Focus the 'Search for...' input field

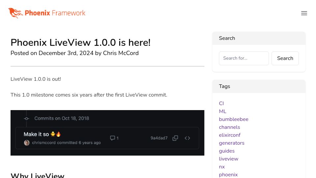pos(244,58)
